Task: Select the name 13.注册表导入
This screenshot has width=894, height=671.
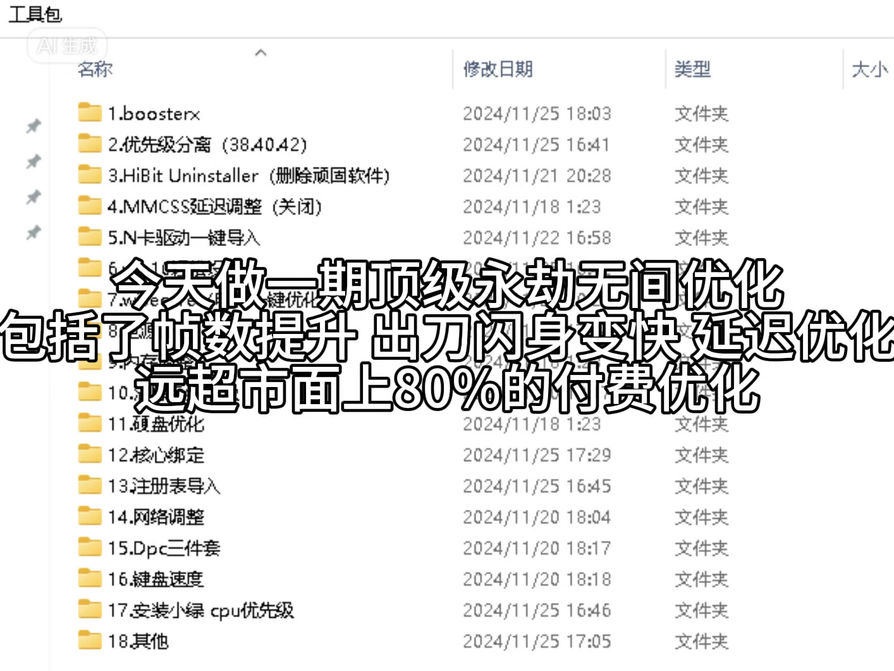Action: click(164, 486)
